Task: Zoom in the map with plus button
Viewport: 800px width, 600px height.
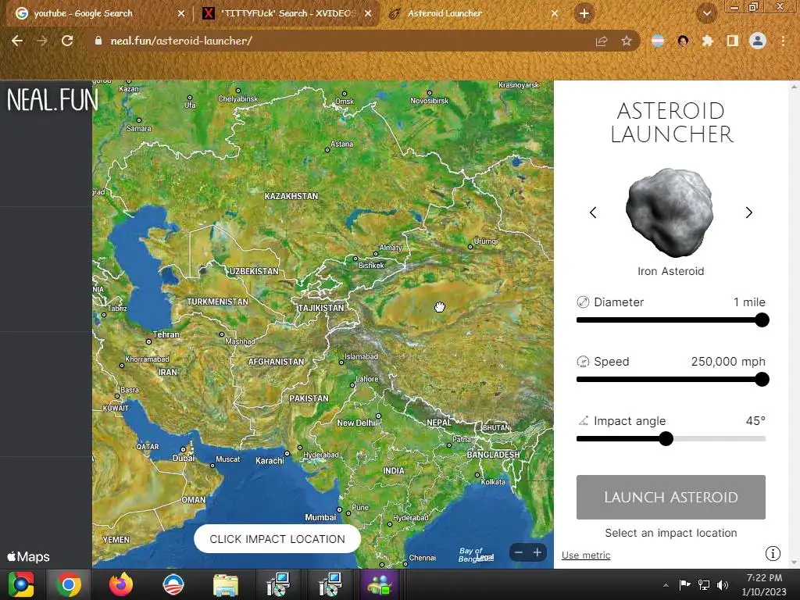Action: 537,552
